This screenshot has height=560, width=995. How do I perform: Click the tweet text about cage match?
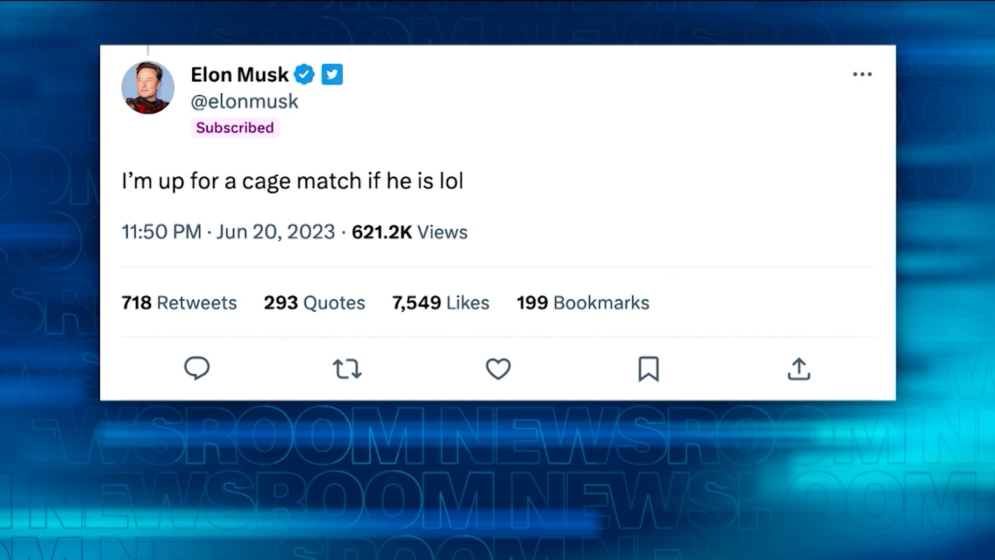click(x=292, y=181)
